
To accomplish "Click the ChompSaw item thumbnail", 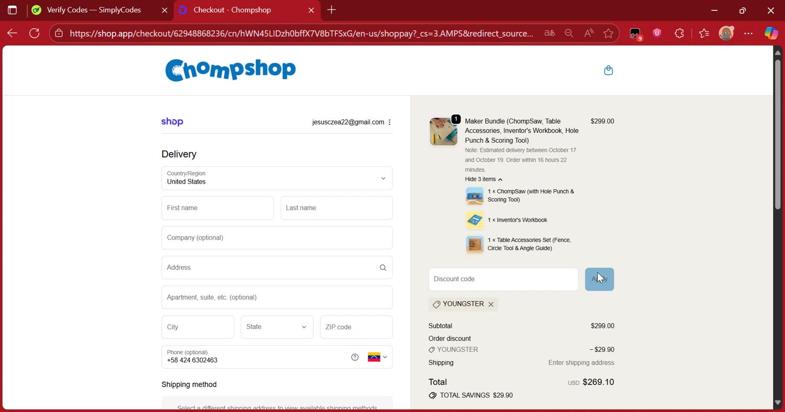I will 475,196.
